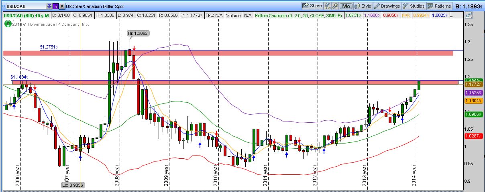Click the hash (#) icon beside symbol box
The height and width of the screenshot is (192, 485).
(62, 6)
